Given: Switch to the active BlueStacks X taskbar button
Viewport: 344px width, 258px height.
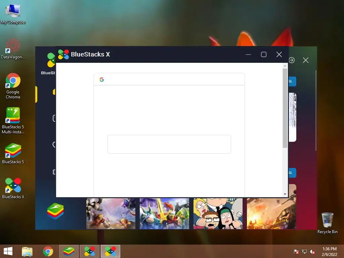Looking at the screenshot, I should click(111, 251).
